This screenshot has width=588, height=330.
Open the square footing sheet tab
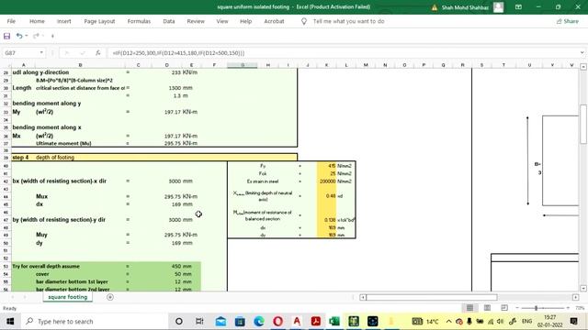point(67,297)
